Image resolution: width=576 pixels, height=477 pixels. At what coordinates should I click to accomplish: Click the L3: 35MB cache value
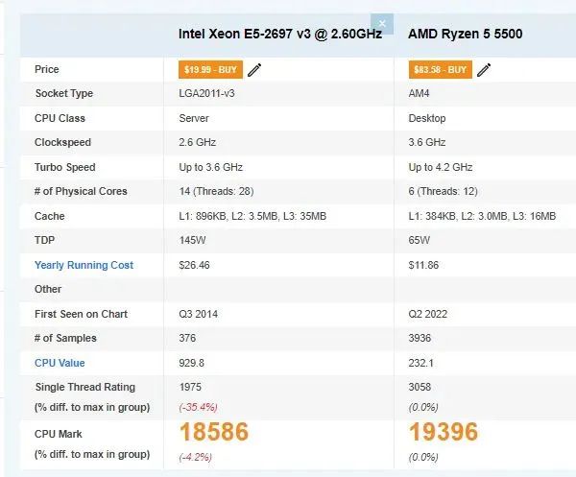(304, 216)
